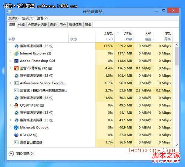Expand the Adobe Photoshop CS6 process
This screenshot has width=185, height=167.
point(10,61)
